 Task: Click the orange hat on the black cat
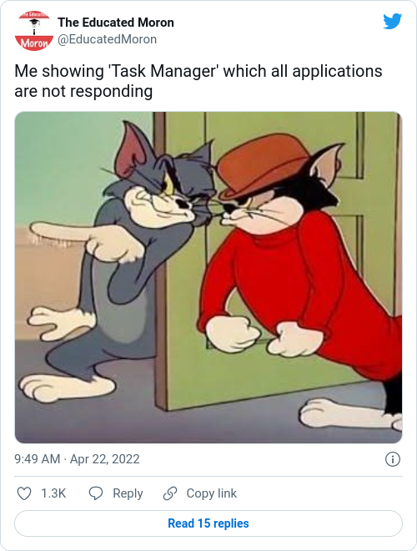coord(263,165)
